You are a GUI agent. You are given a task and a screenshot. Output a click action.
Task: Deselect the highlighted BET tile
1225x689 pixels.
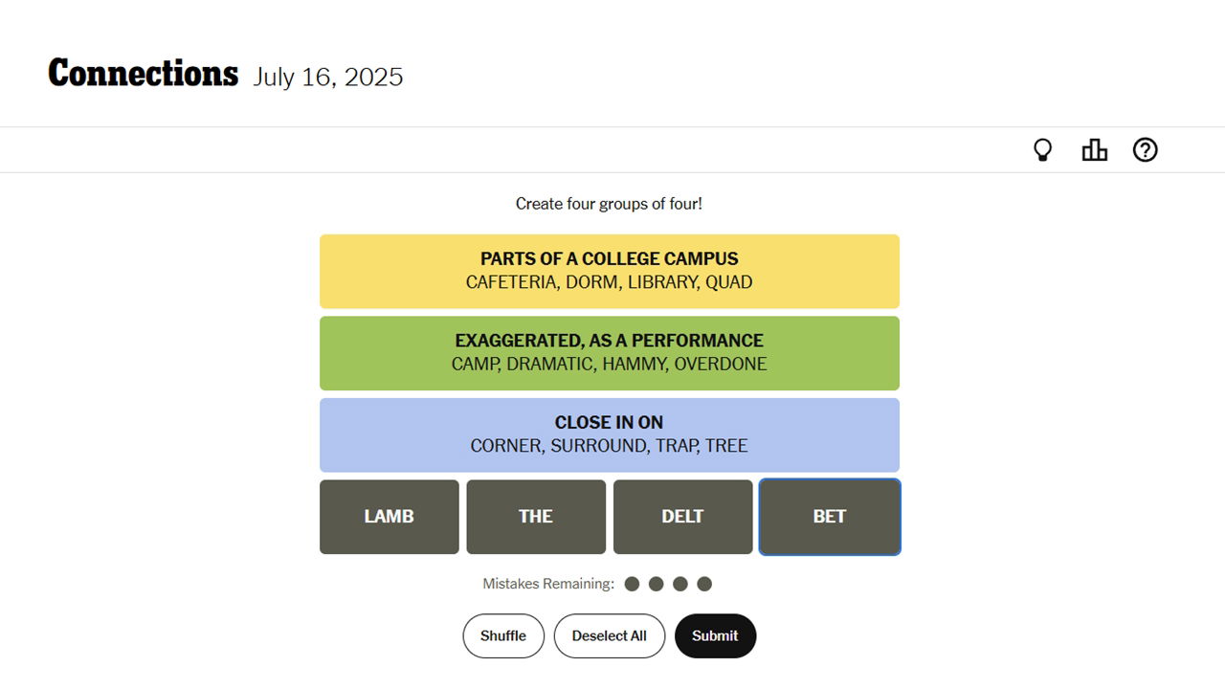830,517
